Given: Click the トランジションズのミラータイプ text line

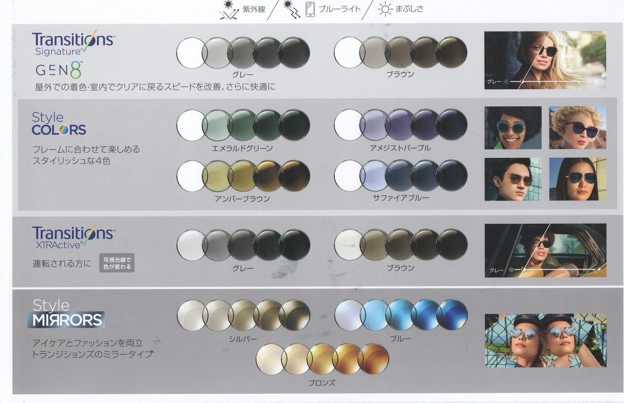Looking at the screenshot, I should point(93,354).
